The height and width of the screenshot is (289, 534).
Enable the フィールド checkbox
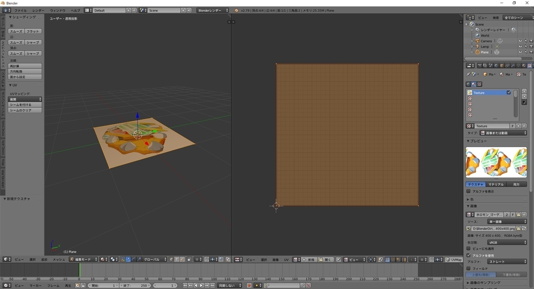tap(469, 269)
